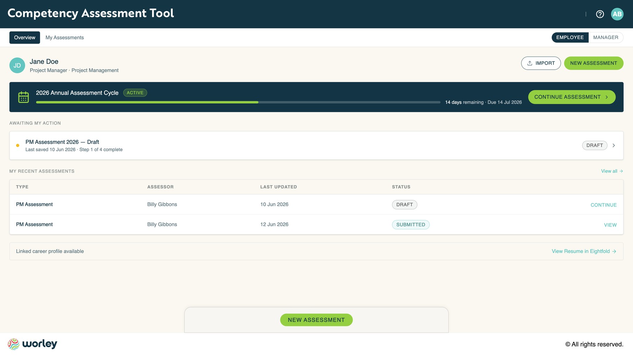The width and height of the screenshot is (633, 356).
Task: Click the ASSESSOR column header
Action: click(x=160, y=187)
